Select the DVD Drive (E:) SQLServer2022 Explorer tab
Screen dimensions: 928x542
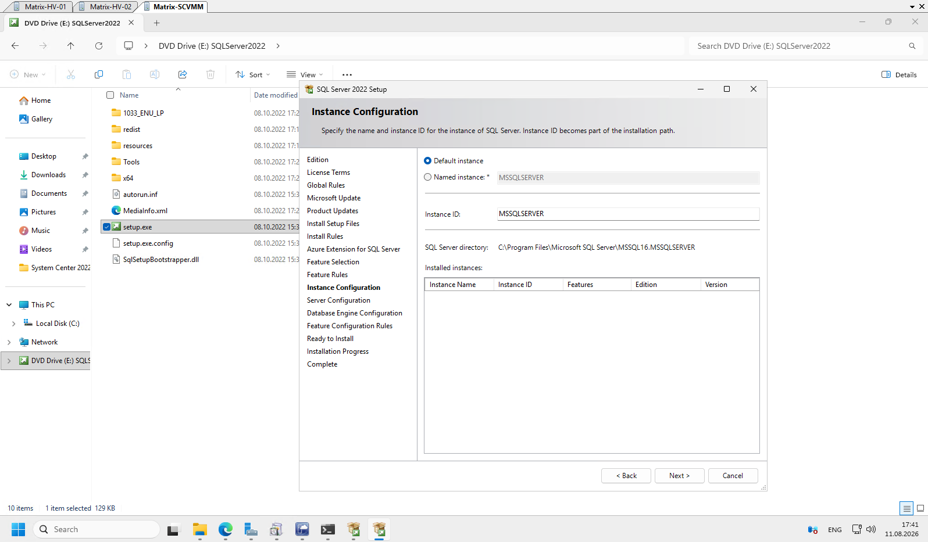pyautogui.click(x=72, y=23)
